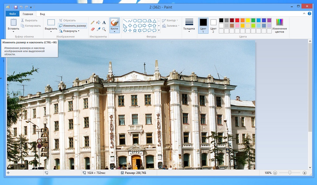Pick the Eraser tool
Screen dimensions: 317x185
(93, 29)
